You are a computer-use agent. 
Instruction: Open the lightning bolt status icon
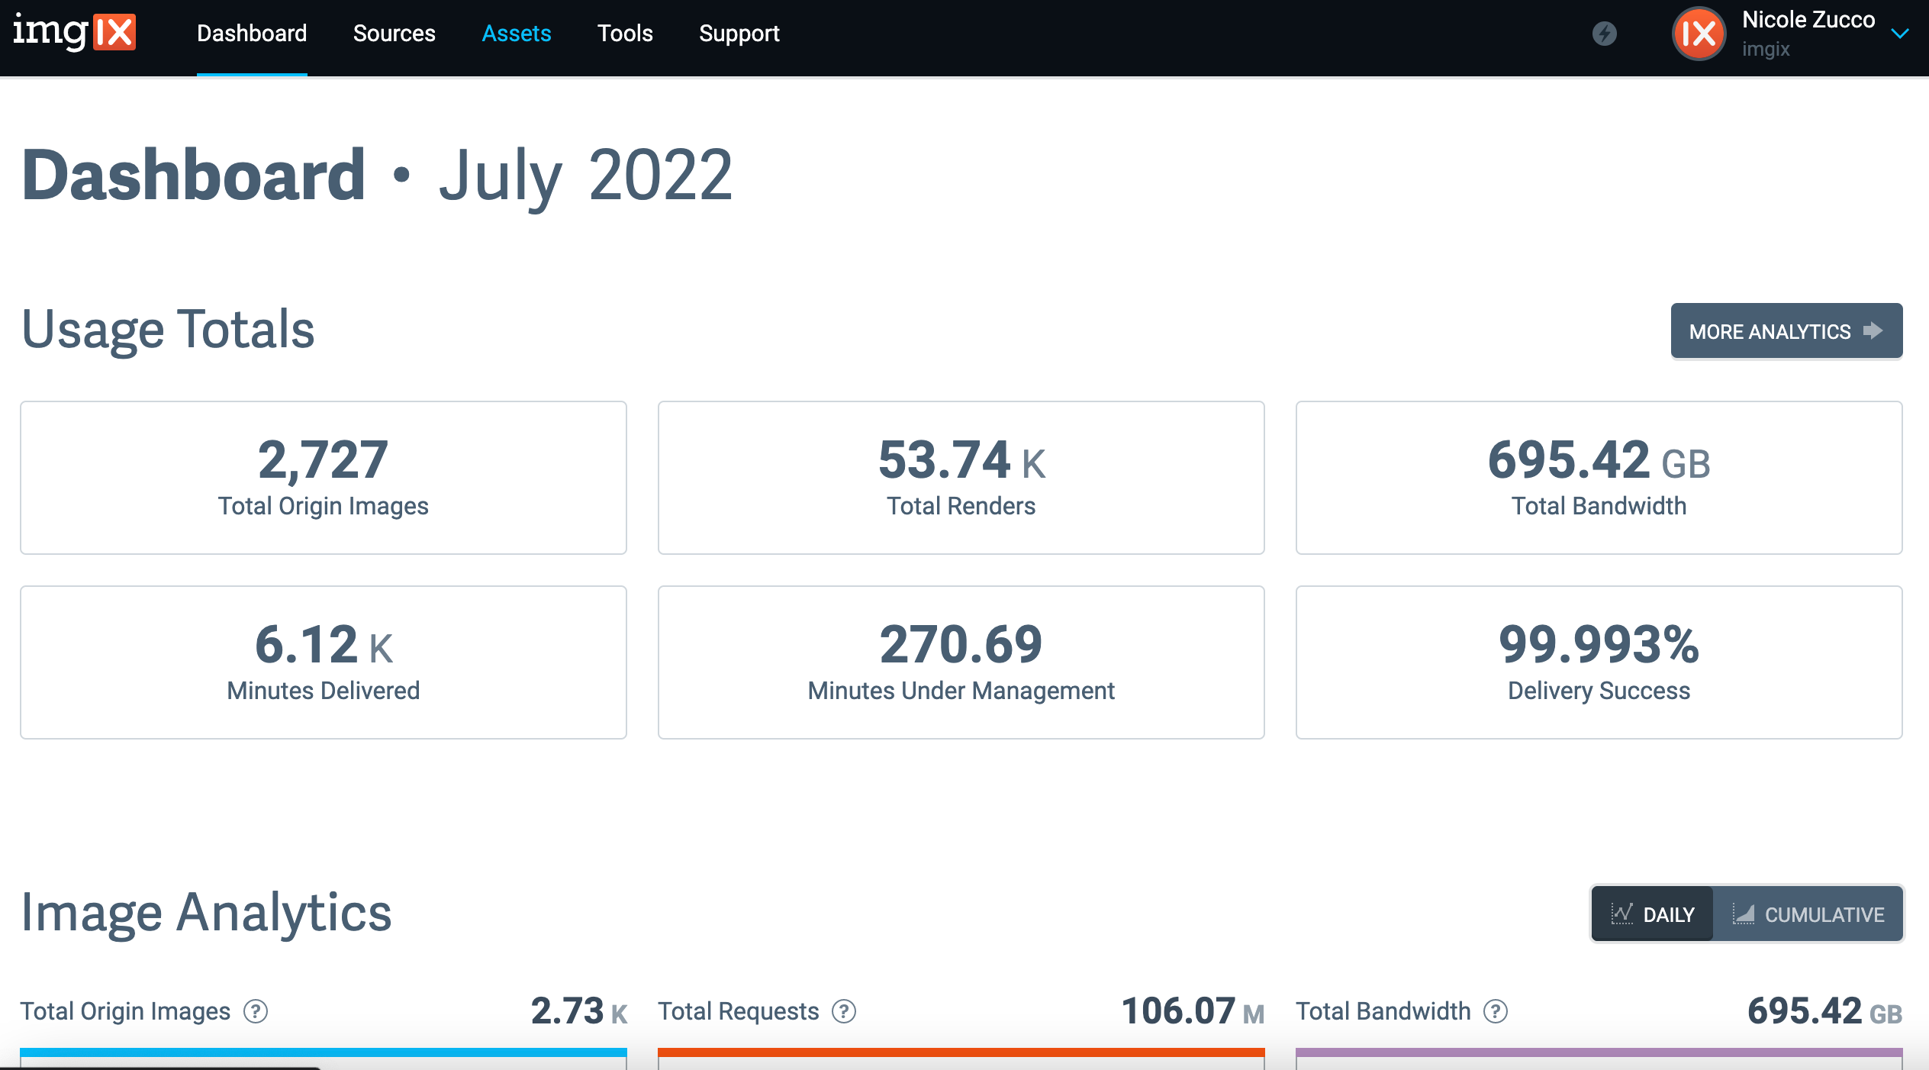[x=1605, y=34]
